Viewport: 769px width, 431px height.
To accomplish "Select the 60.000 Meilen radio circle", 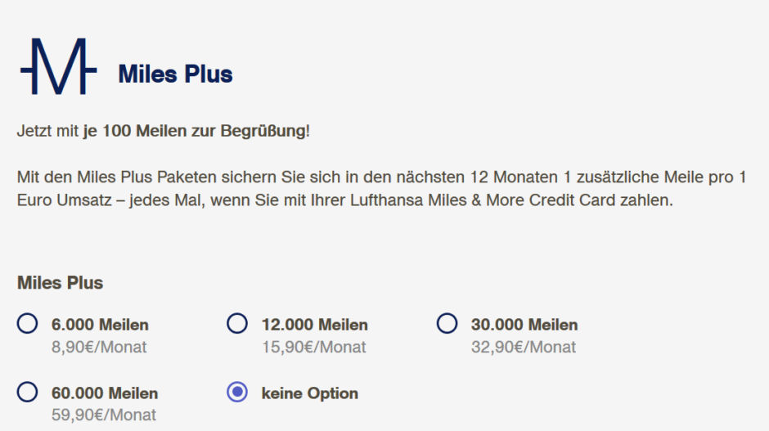I will point(27,393).
